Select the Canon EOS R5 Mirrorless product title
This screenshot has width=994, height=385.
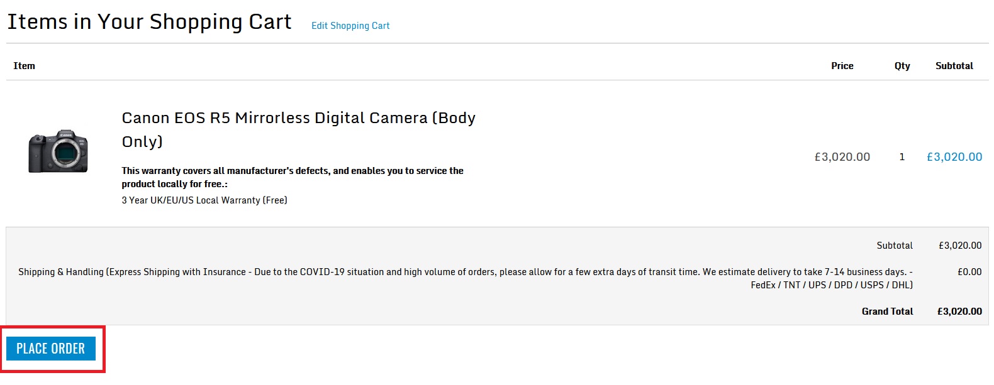(x=299, y=129)
